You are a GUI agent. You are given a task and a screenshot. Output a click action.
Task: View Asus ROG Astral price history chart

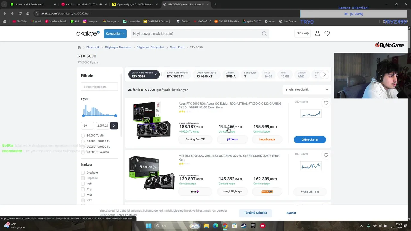[310, 114]
